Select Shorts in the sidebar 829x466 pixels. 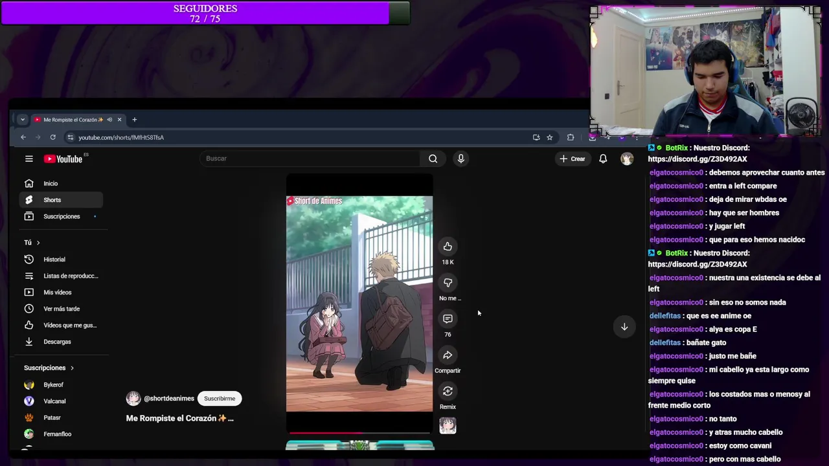(x=61, y=200)
